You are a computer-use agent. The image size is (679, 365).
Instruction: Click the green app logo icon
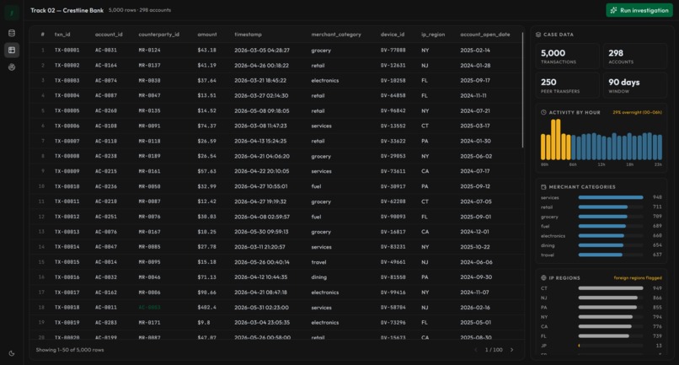point(12,13)
